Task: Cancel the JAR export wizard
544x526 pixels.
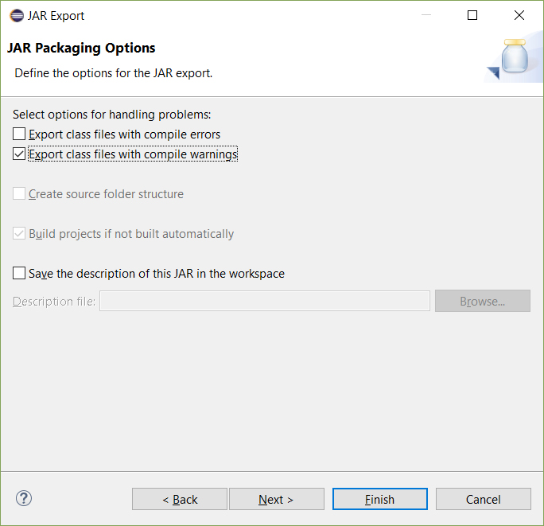Action: (483, 499)
